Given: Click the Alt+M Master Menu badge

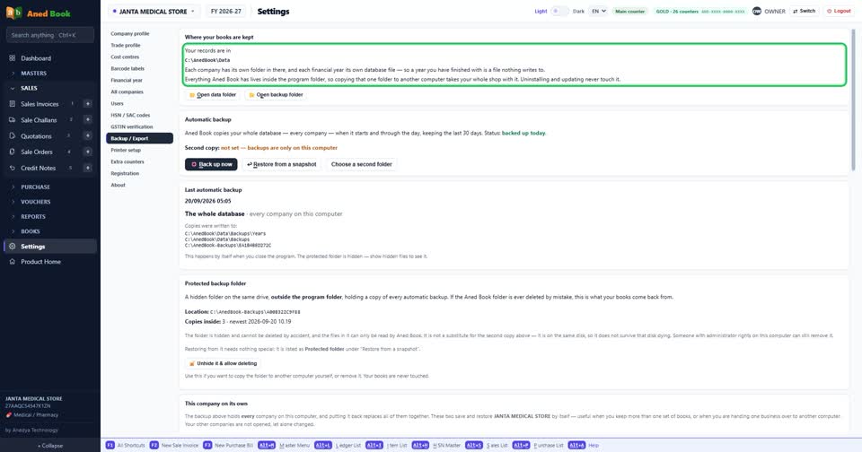Looking at the screenshot, I should (267, 446).
